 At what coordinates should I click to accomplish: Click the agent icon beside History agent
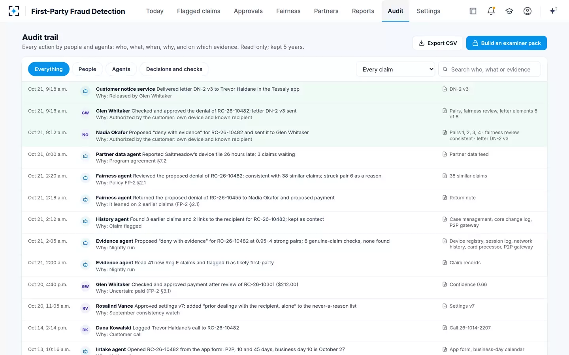[85, 221]
